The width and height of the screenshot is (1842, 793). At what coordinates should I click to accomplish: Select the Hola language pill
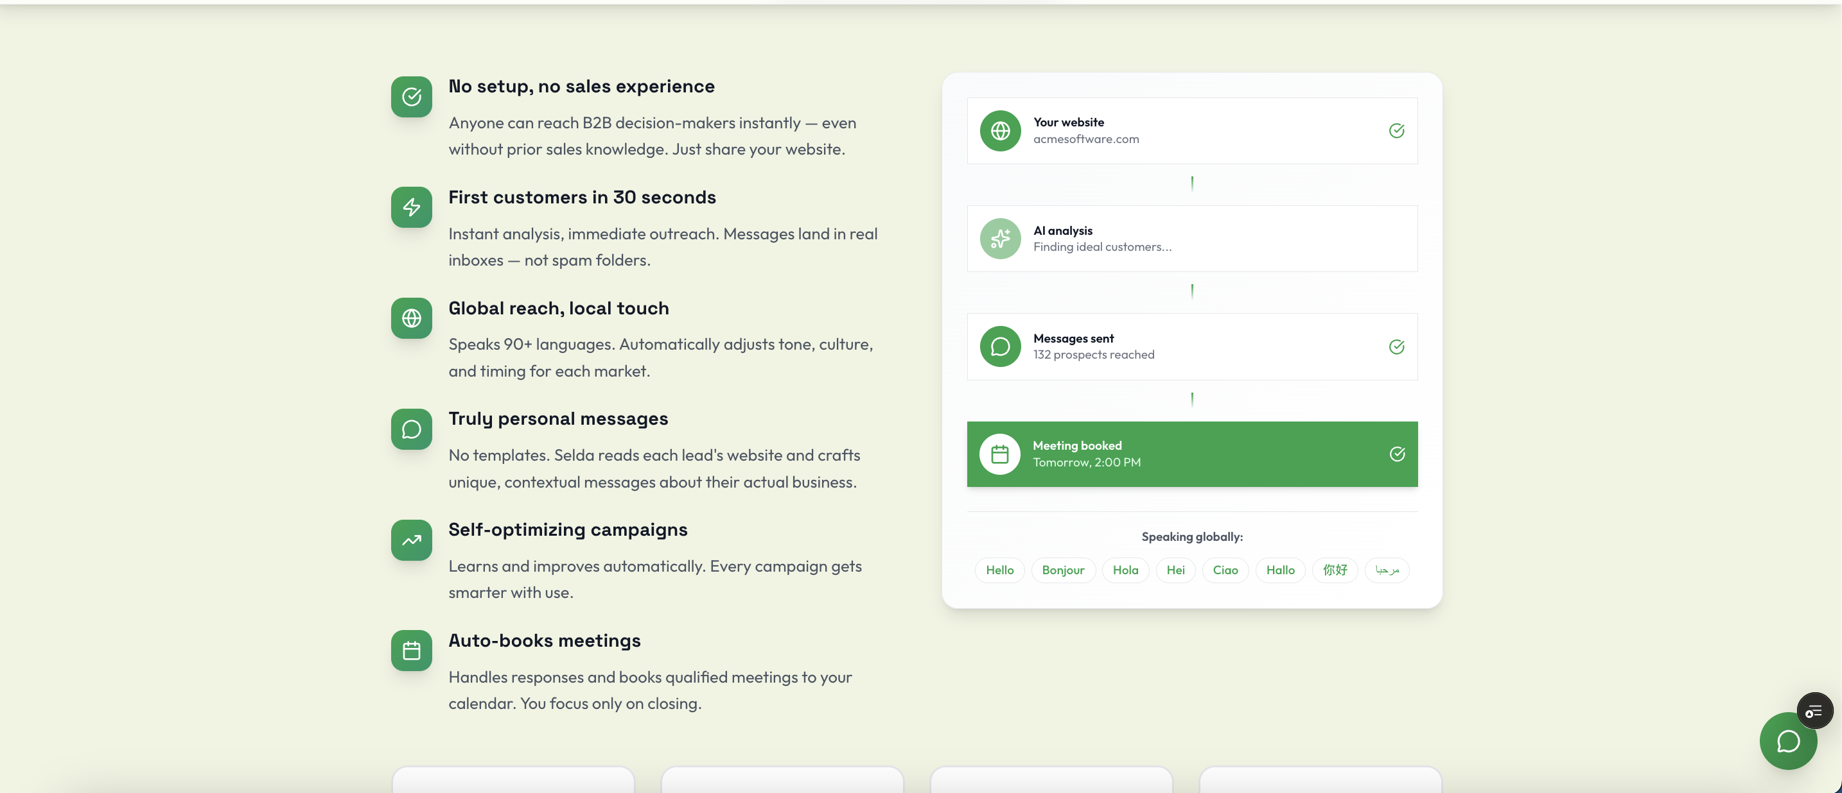(1125, 570)
